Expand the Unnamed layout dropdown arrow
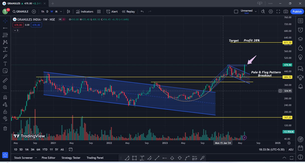Screen dimensions: 305x163 tap(256, 12)
